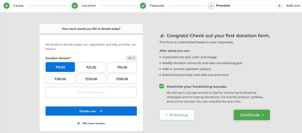Viewport: 302px width, 133px height.
Task: Click the blue Donate now button
Action: point(91,111)
